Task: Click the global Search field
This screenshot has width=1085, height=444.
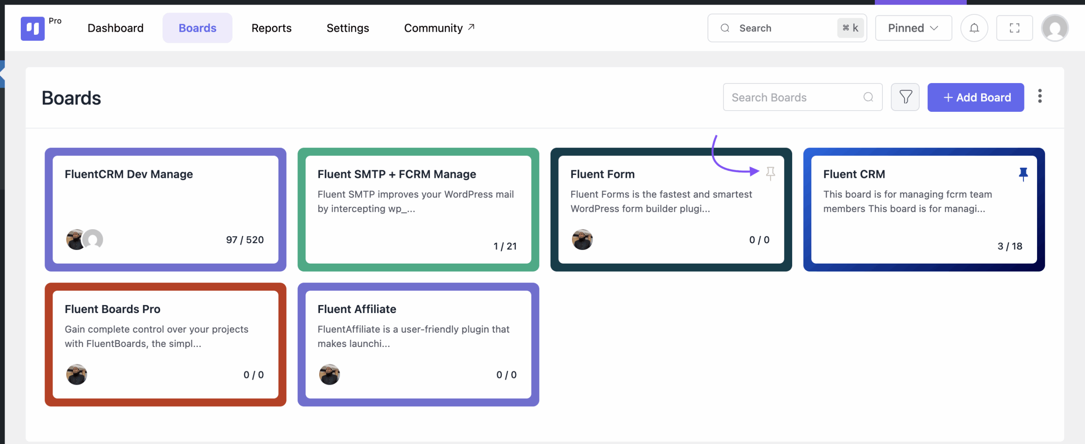Action: (x=787, y=28)
